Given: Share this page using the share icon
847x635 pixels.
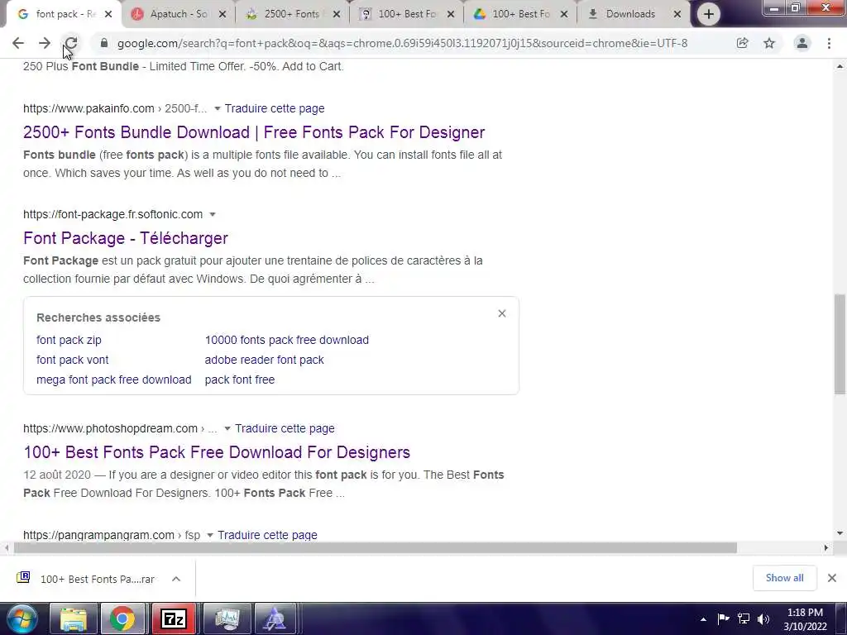Looking at the screenshot, I should point(742,43).
